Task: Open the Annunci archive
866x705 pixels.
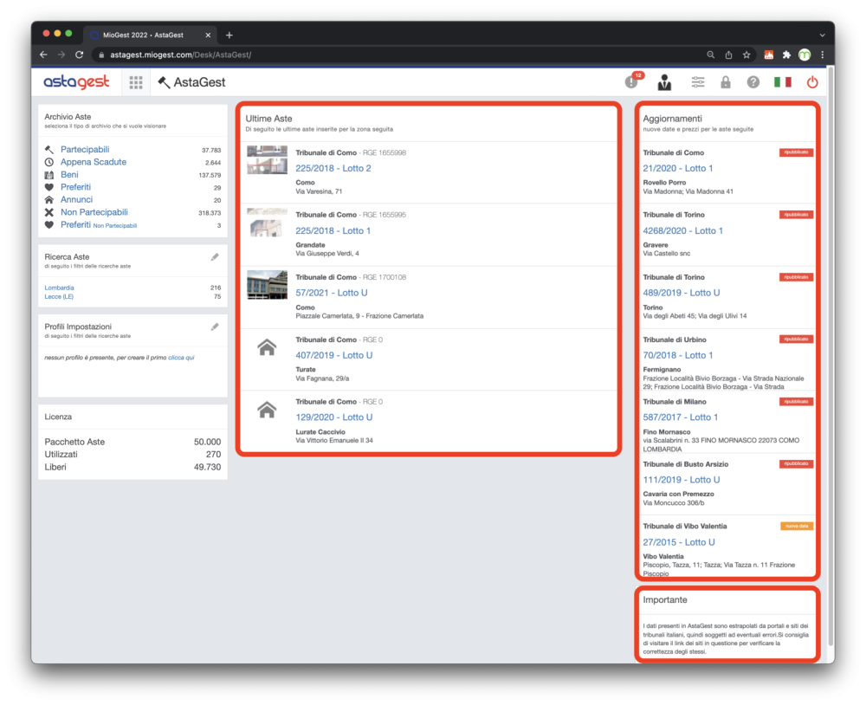Action: coord(76,200)
